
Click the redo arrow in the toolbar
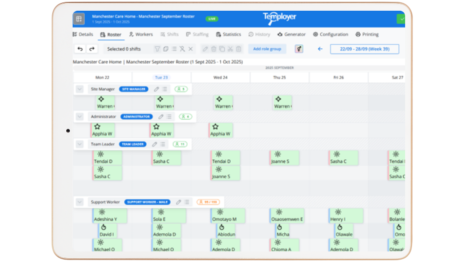click(92, 49)
